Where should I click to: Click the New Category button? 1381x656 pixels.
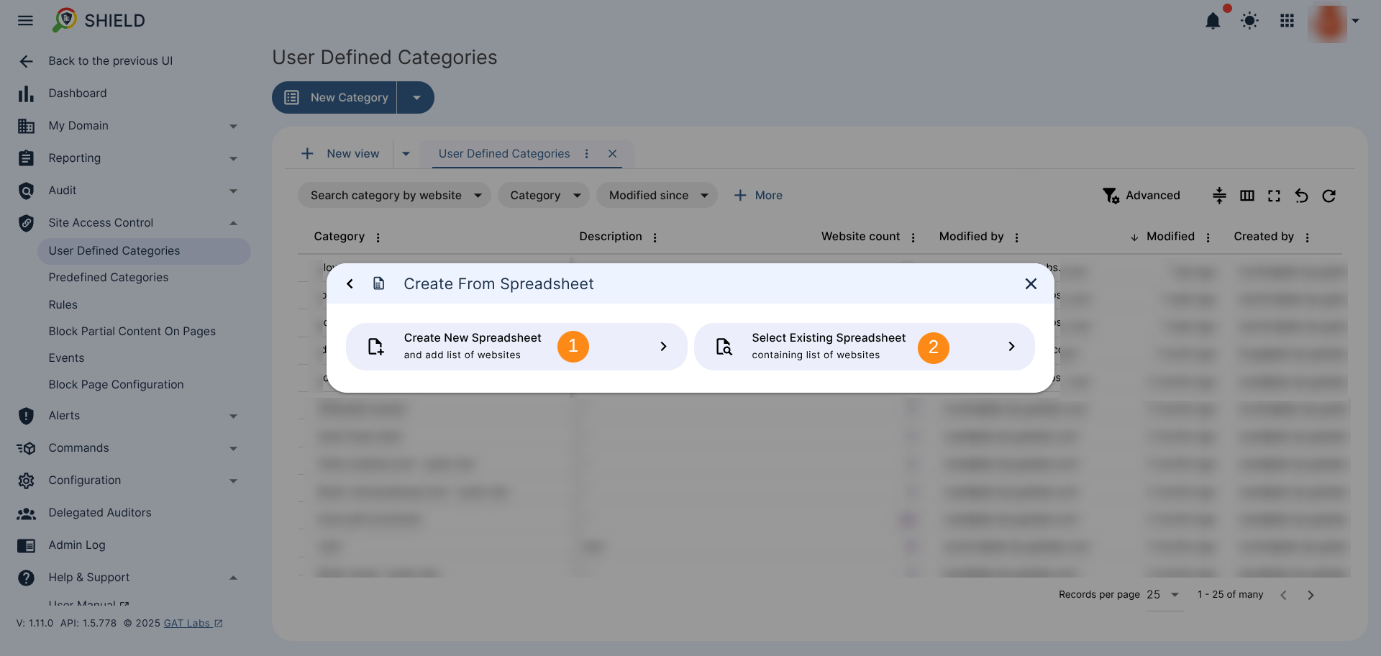coord(334,98)
